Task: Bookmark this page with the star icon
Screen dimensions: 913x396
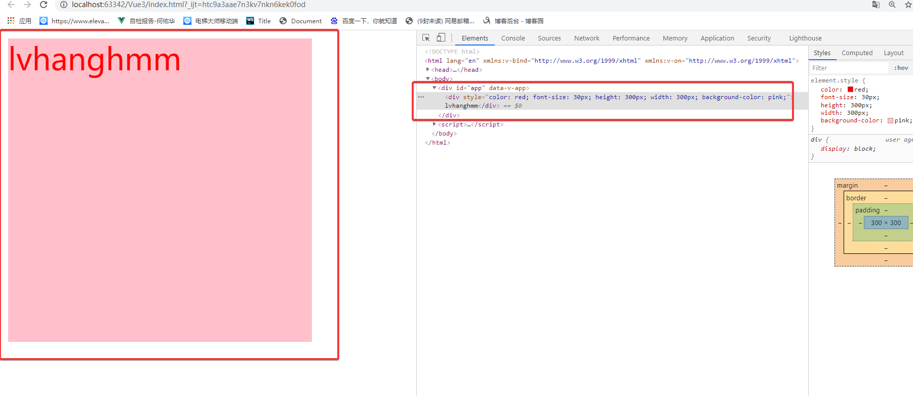Action: [x=908, y=5]
